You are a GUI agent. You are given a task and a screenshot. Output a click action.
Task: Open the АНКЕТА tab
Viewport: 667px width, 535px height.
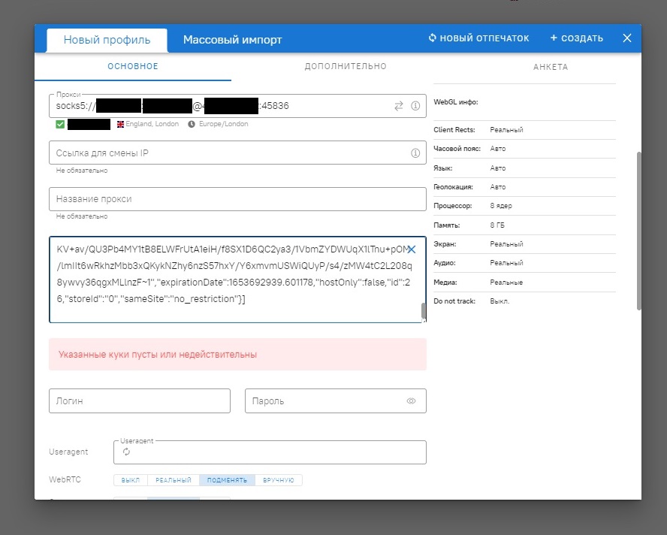point(551,67)
